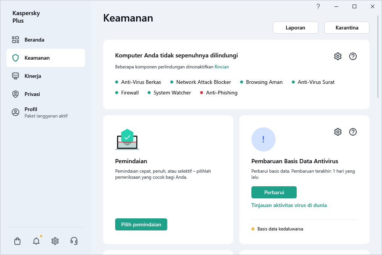Click the gear icon on the protection status card
This screenshot has width=382, height=255.
(338, 56)
